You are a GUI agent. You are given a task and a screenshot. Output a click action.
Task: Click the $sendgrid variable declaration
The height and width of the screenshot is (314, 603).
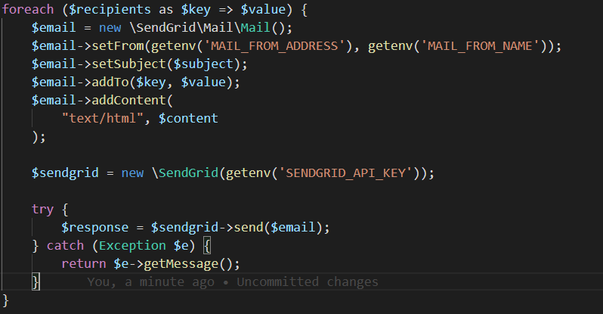click(x=65, y=173)
